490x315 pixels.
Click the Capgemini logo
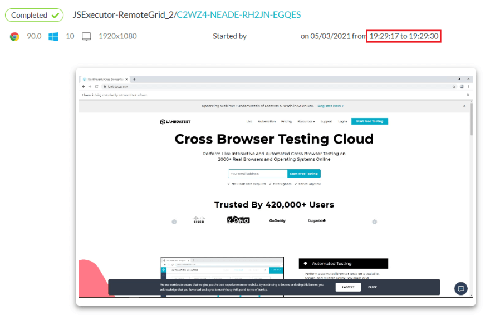pos(317,220)
